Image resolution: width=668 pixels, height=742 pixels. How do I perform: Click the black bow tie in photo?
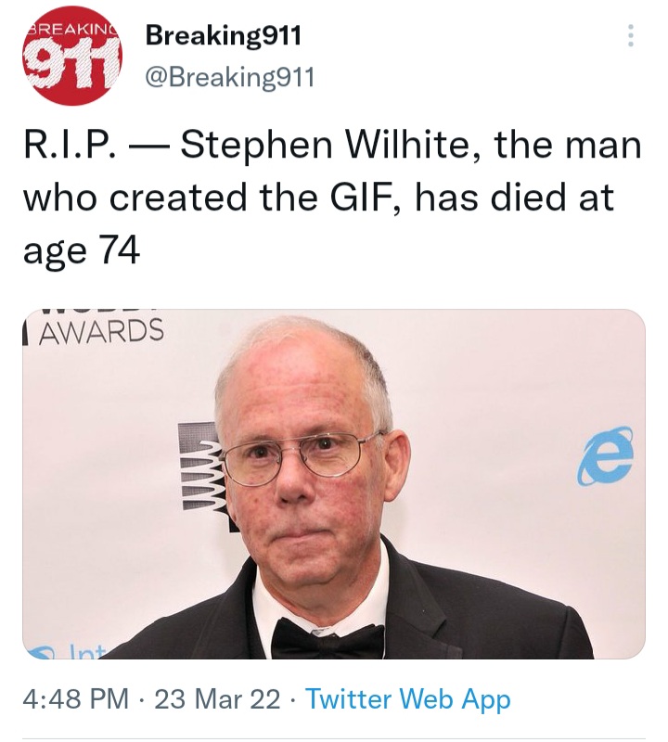point(328,638)
